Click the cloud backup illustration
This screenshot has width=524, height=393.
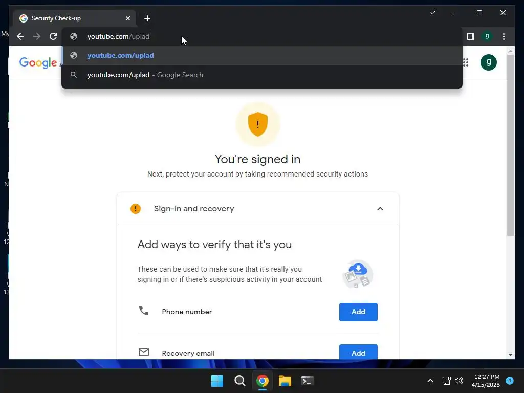click(x=358, y=274)
